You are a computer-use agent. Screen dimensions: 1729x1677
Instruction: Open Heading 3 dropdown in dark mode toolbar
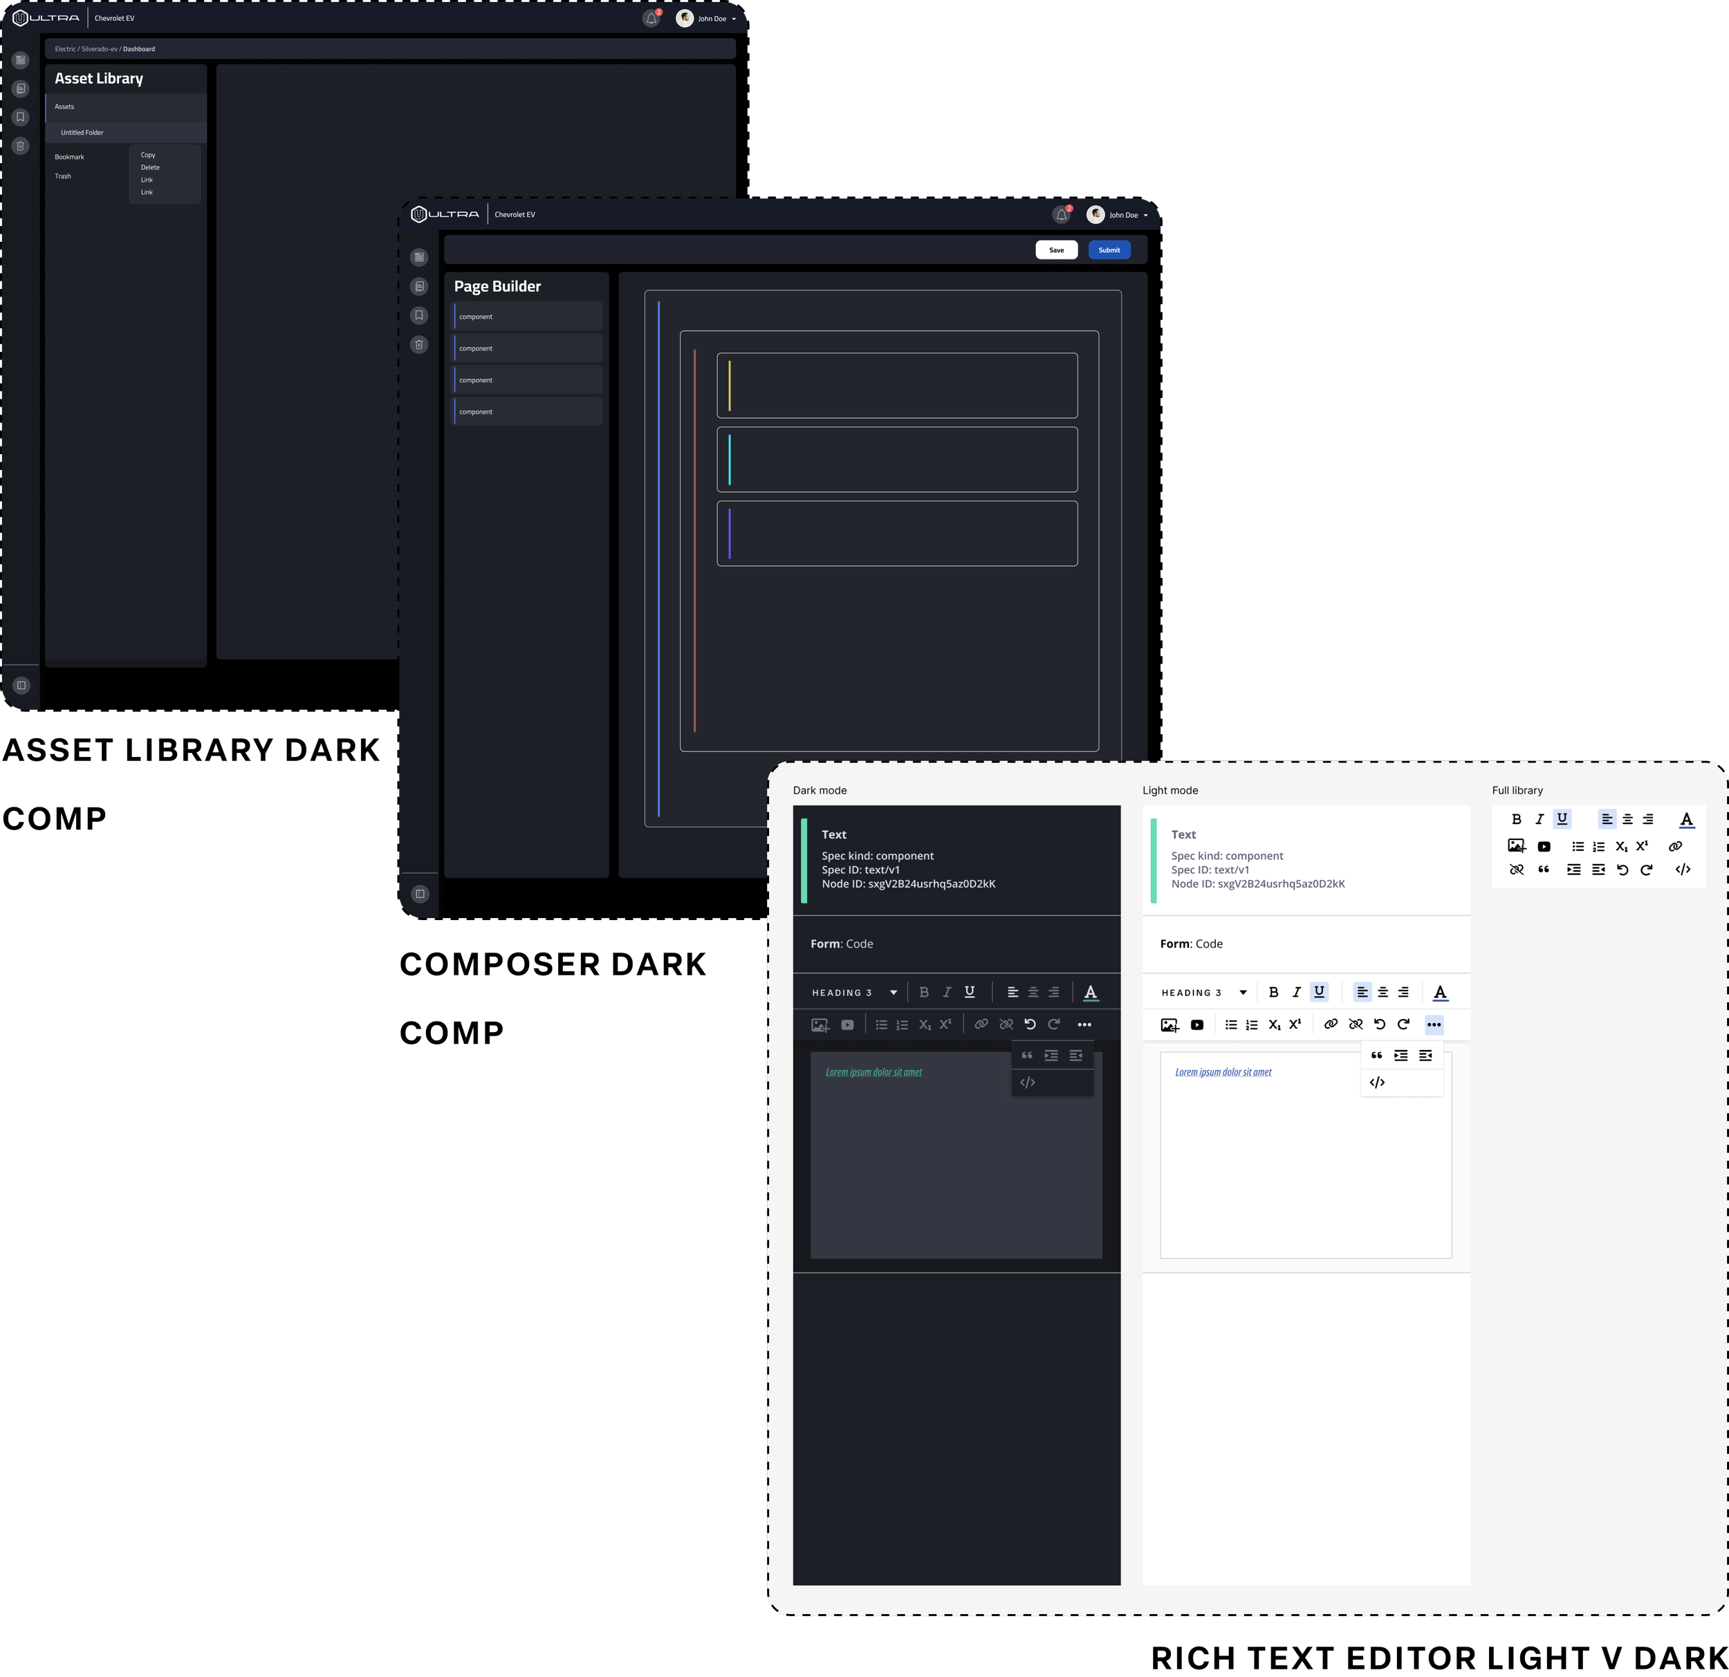853,993
